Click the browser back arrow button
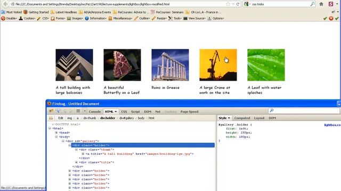This screenshot has width=341, height=191. tap(5, 4)
